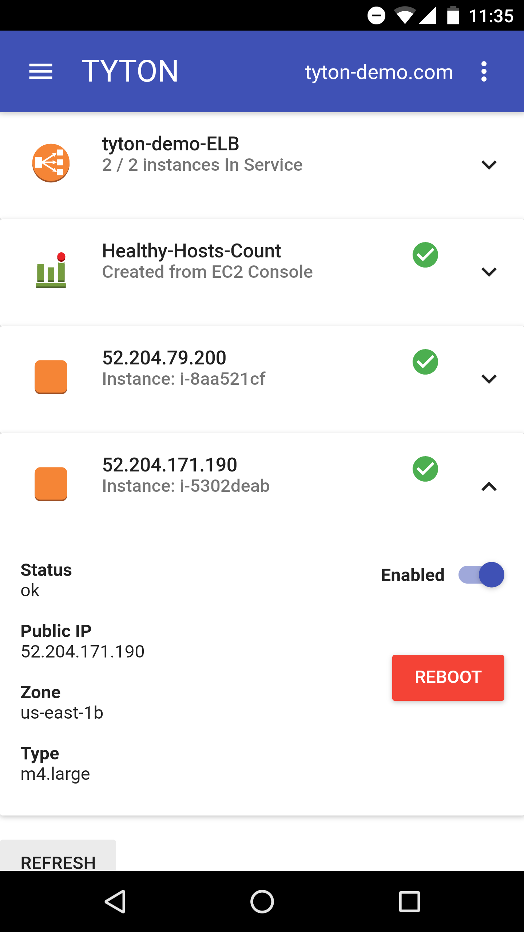Tap the TYTON app title
Viewport: 524px width, 932px height.
[130, 71]
